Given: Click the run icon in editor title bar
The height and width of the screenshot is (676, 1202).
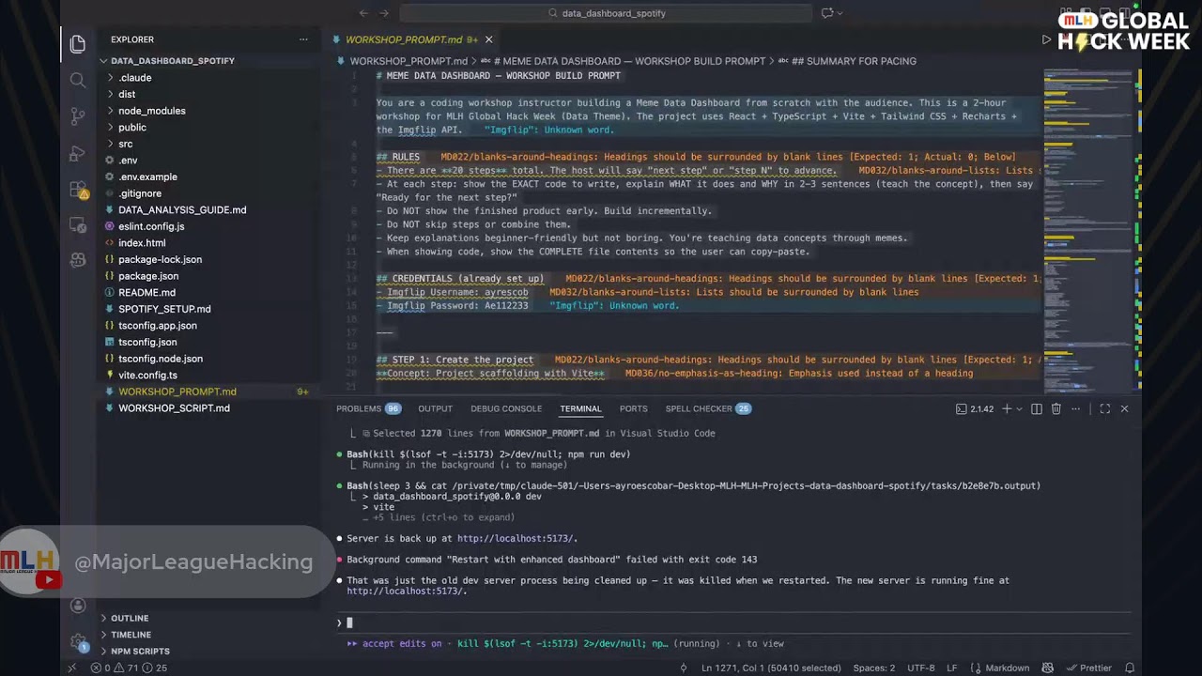Looking at the screenshot, I should coord(1046,39).
